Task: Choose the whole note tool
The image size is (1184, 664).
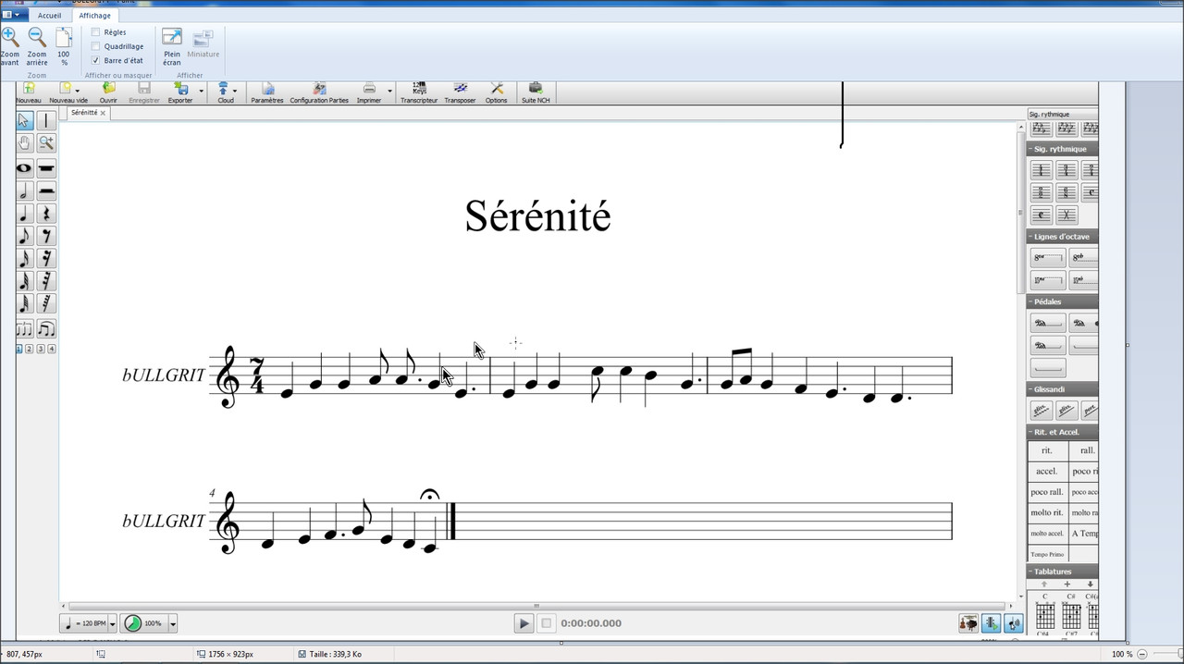Action: point(24,169)
